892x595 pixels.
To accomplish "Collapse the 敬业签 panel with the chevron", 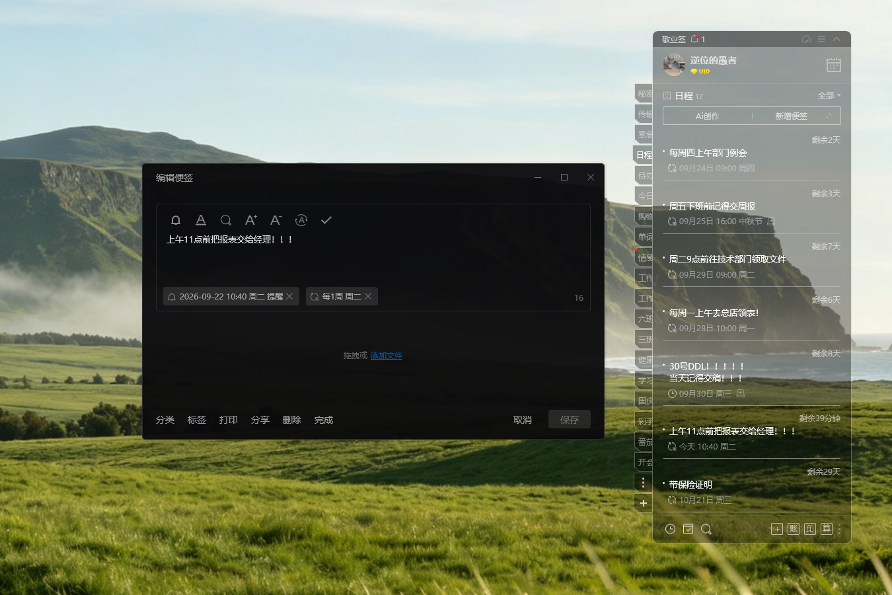I will tap(836, 39).
